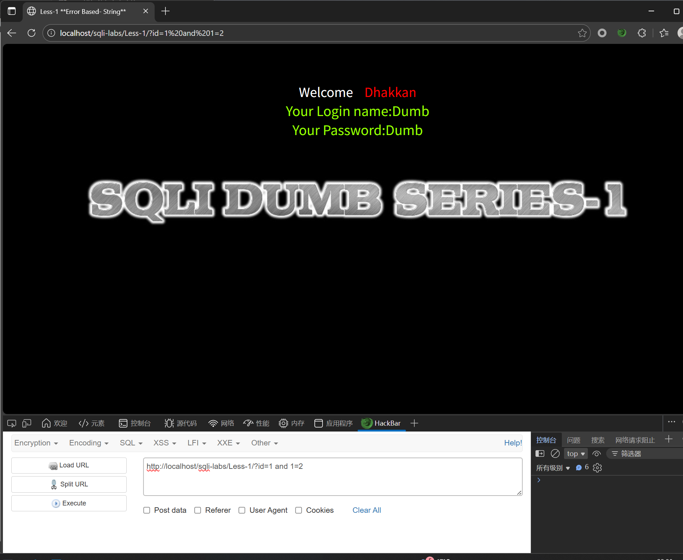The image size is (683, 560).
Task: Open the 网络请求阻止 request blocking tab
Action: (635, 440)
